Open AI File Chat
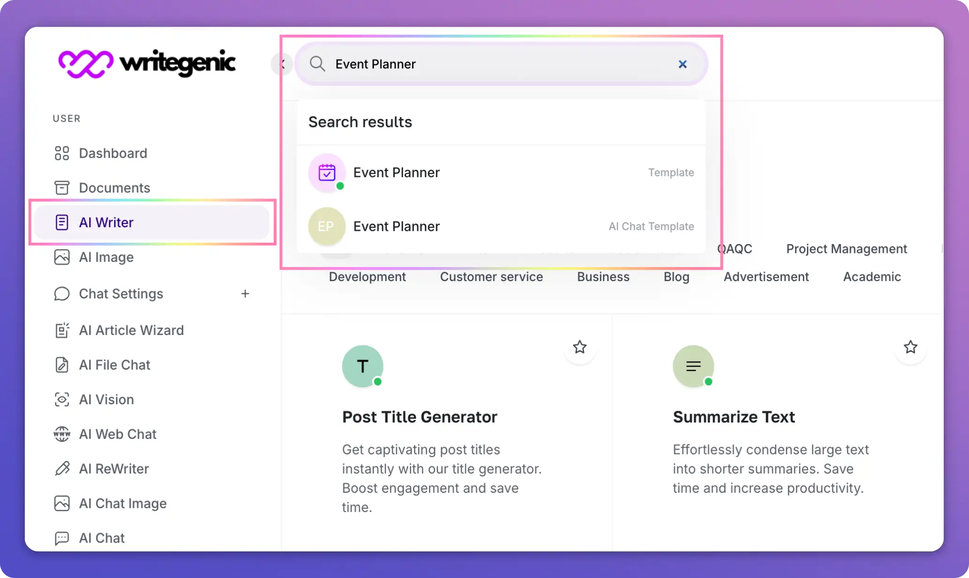Viewport: 969px width, 578px height. [x=114, y=365]
